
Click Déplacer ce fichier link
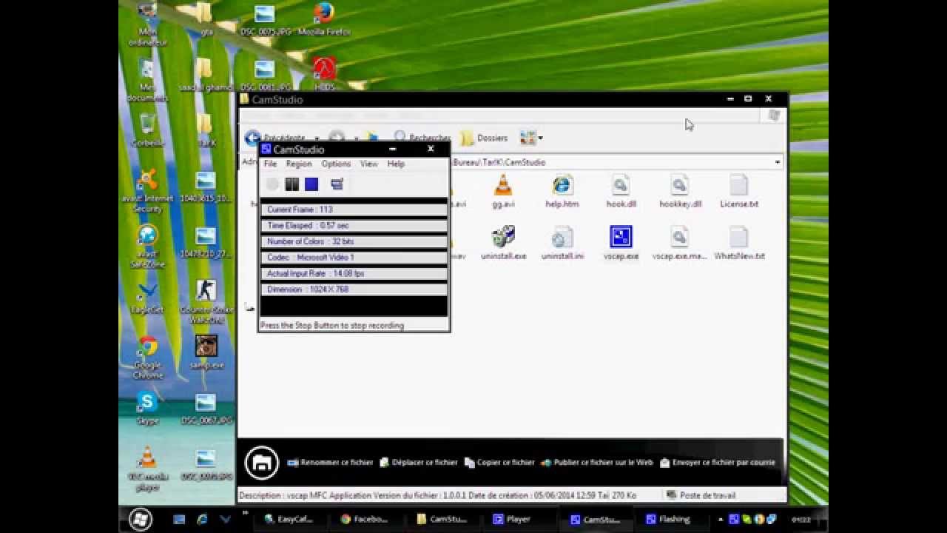tap(418, 462)
